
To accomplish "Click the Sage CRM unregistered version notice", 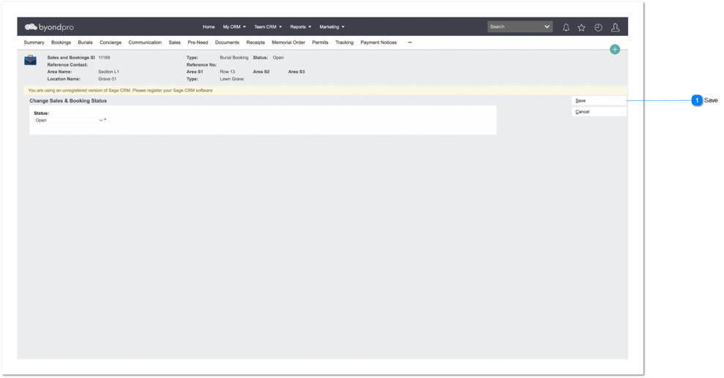I will [x=120, y=91].
